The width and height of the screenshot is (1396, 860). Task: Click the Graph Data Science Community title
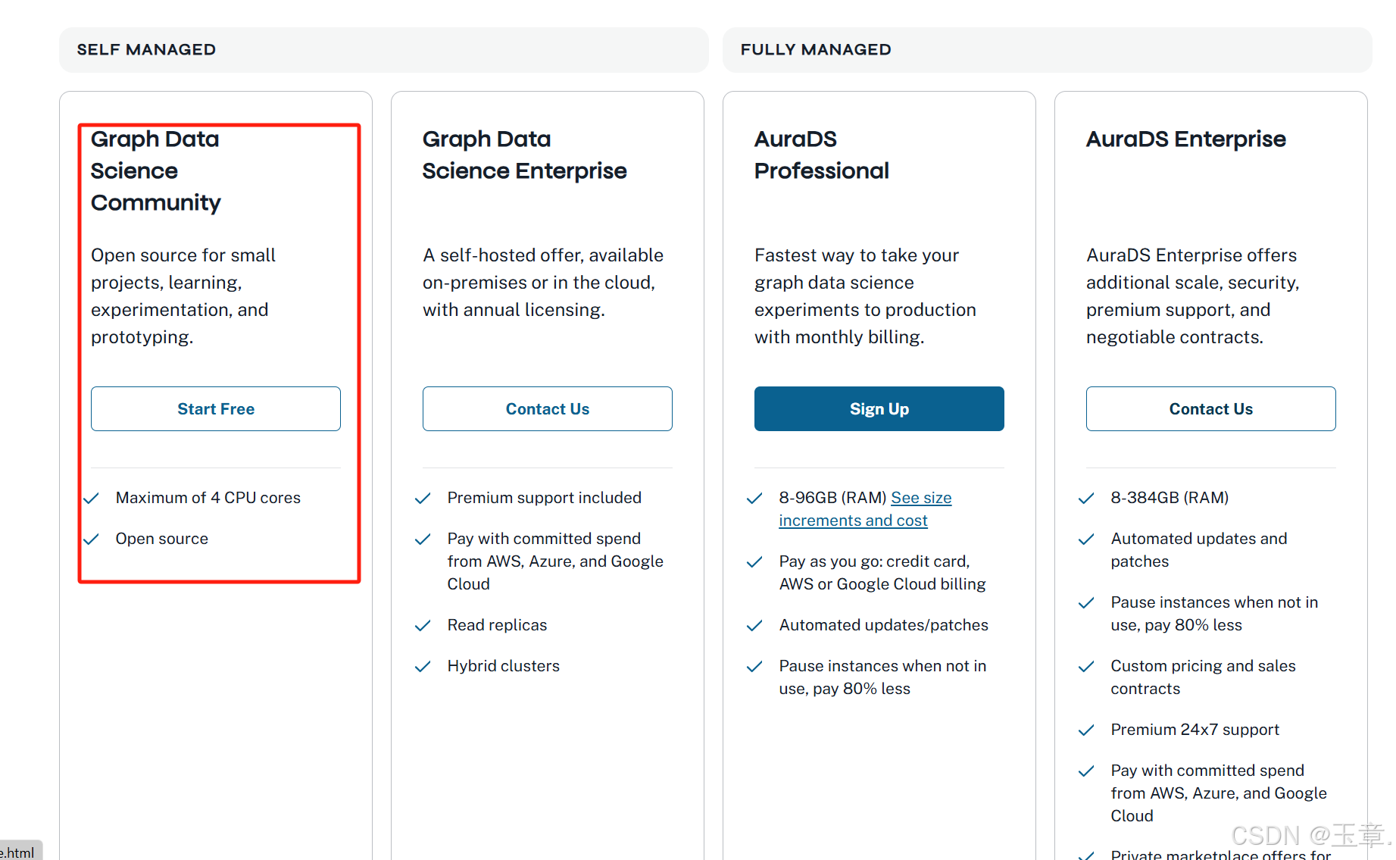[156, 171]
